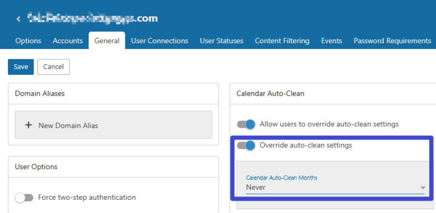Disable Allow users to override auto-clean settings
The width and height of the screenshot is (436, 213).
246,124
